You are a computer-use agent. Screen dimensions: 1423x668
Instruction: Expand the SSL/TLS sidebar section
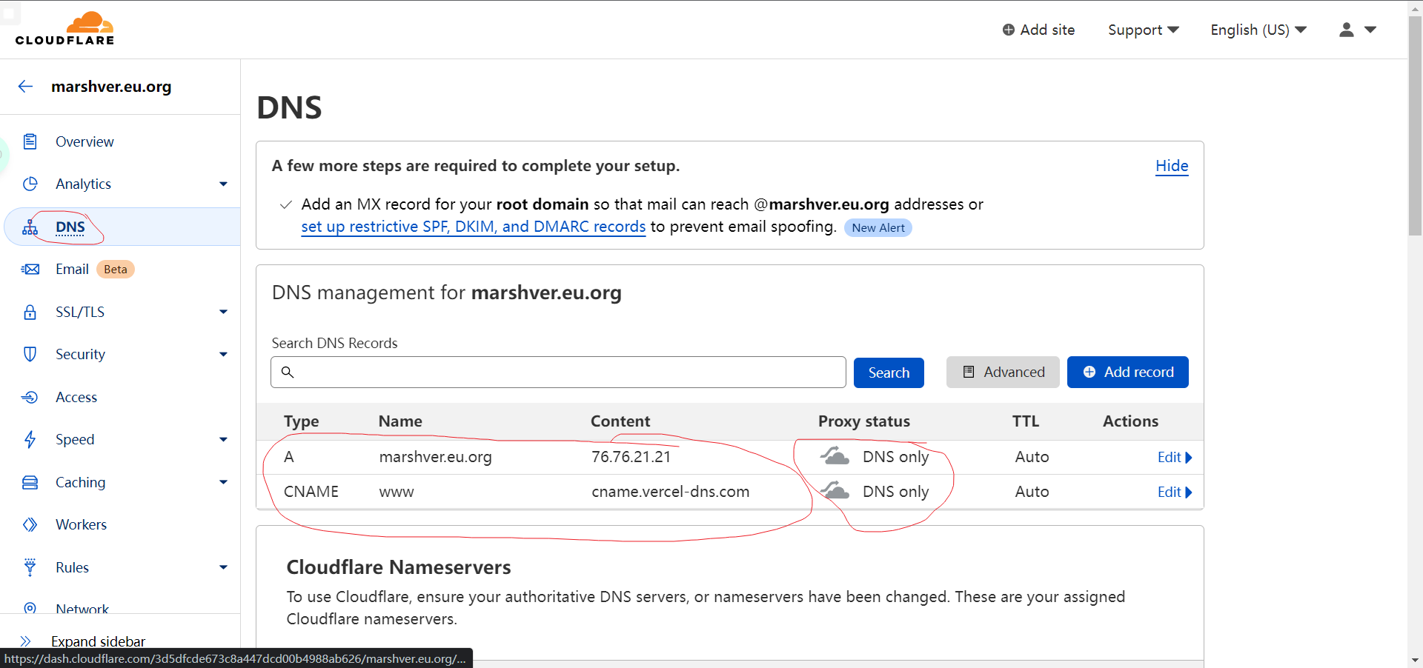(x=223, y=313)
